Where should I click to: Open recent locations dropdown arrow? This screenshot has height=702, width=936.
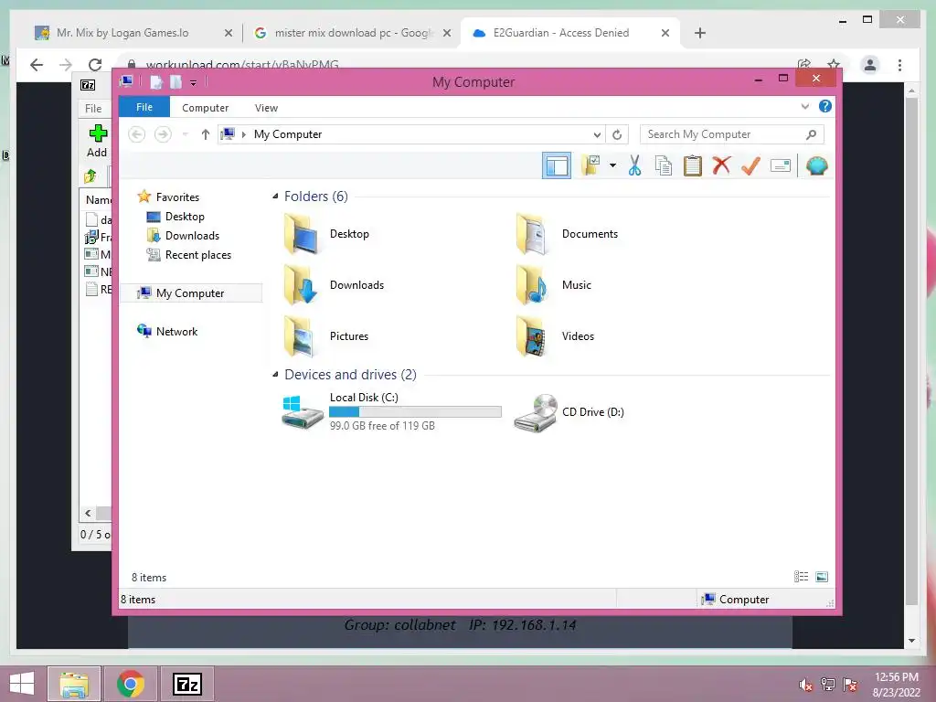pos(185,134)
